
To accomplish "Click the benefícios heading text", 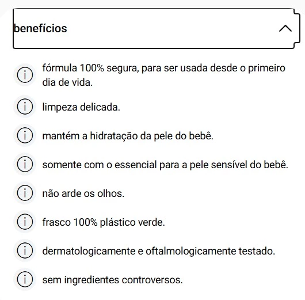I will coord(40,28).
